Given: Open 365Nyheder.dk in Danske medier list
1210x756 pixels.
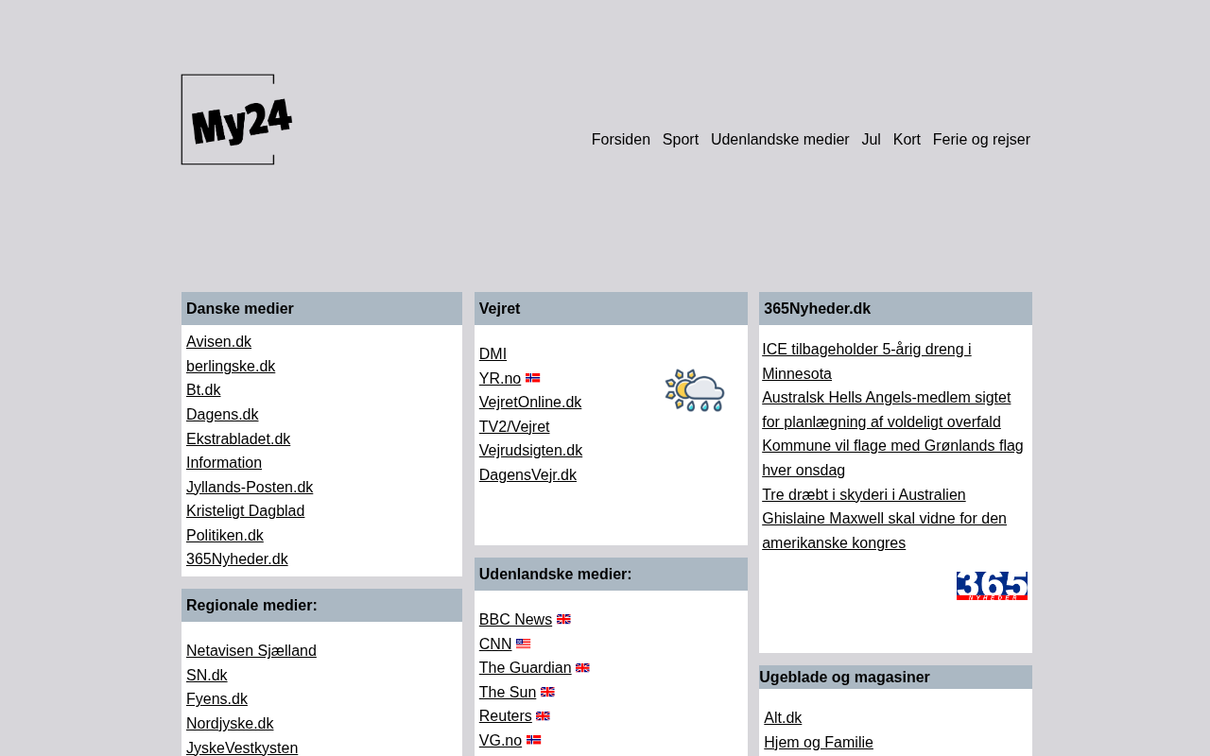Looking at the screenshot, I should coord(237,558).
